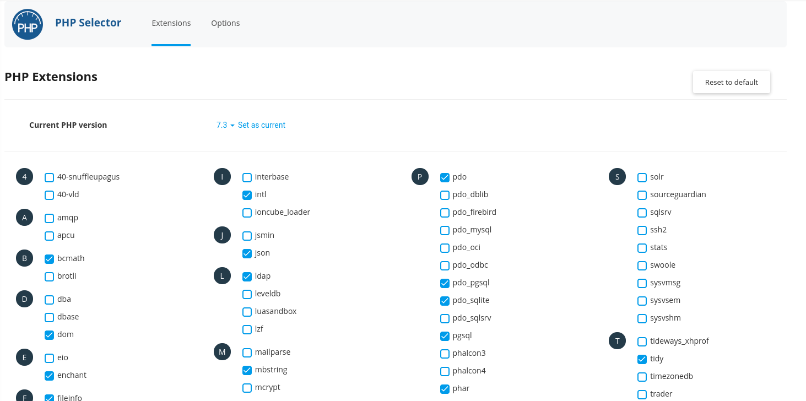This screenshot has height=401, width=806.
Task: Click the PHP logo icon
Action: click(28, 24)
